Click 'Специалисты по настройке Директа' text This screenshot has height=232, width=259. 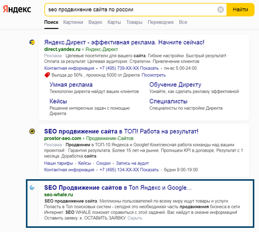click(186, 108)
